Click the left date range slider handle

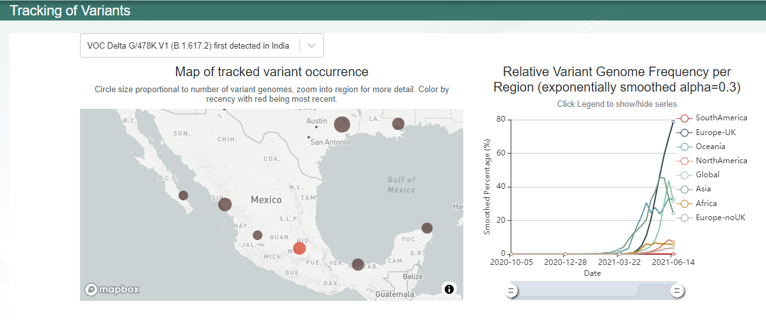511,291
